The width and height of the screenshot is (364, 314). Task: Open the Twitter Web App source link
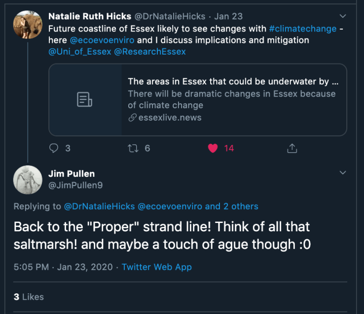[156, 267]
